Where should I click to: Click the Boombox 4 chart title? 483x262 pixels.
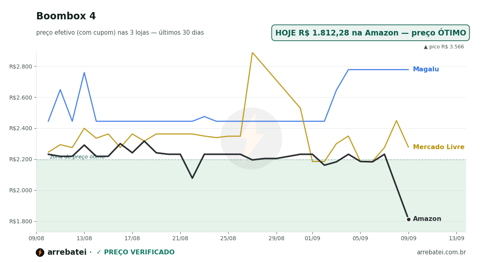66,17
